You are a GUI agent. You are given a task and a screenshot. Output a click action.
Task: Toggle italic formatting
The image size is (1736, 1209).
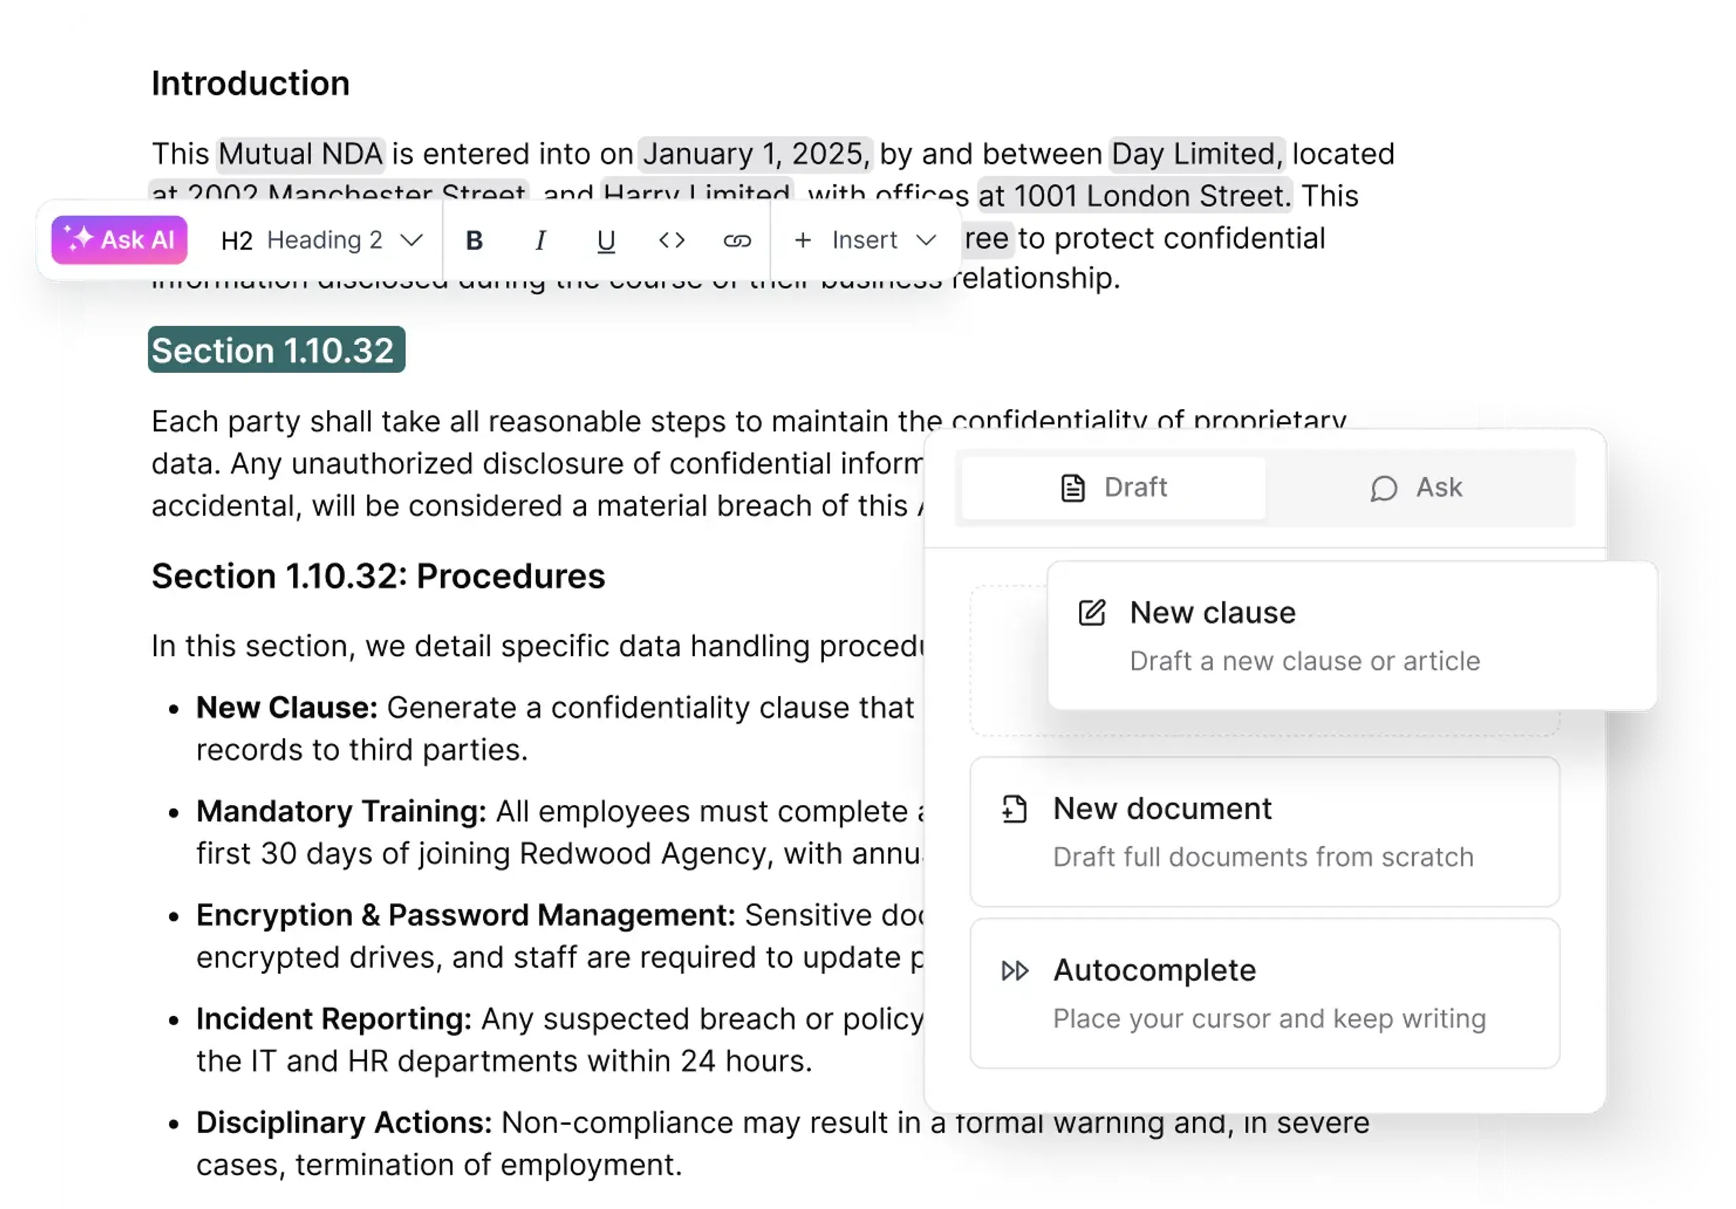[x=540, y=241]
